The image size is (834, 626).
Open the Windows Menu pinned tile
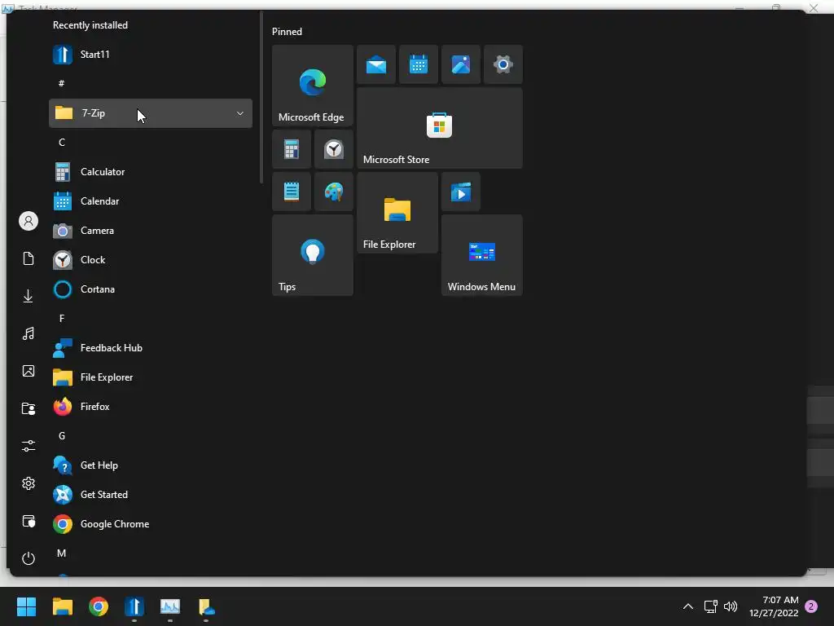(482, 255)
